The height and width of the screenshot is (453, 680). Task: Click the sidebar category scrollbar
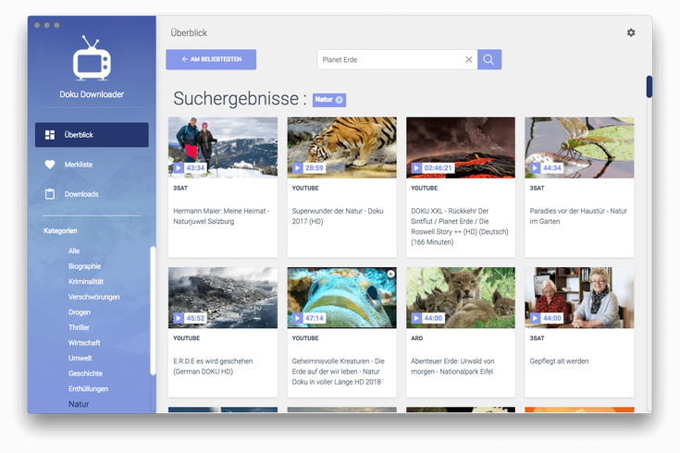click(153, 311)
